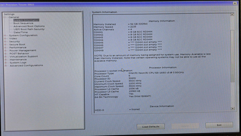Click the HDD-0 device row
241x136 pixels.
(117, 110)
